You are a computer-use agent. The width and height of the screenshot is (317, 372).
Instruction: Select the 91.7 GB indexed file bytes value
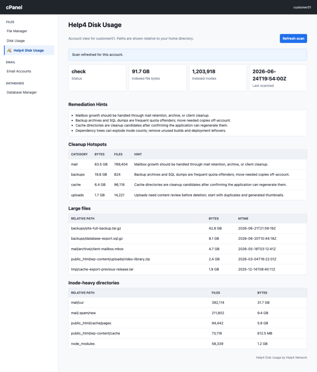pyautogui.click(x=141, y=72)
